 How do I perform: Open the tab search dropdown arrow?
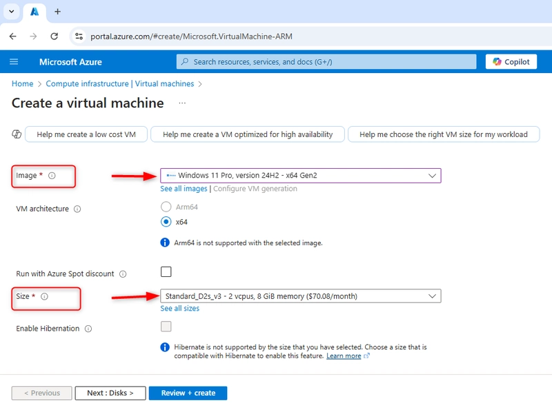coord(11,12)
